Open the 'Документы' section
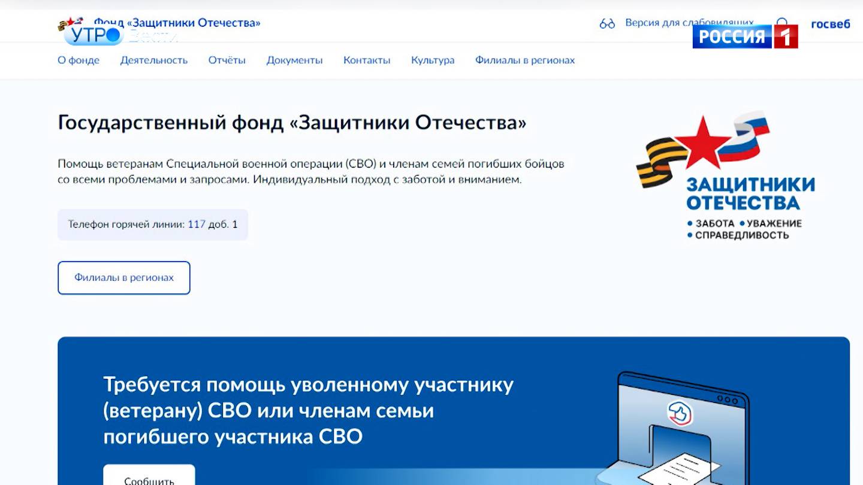This screenshot has width=863, height=485. (295, 60)
